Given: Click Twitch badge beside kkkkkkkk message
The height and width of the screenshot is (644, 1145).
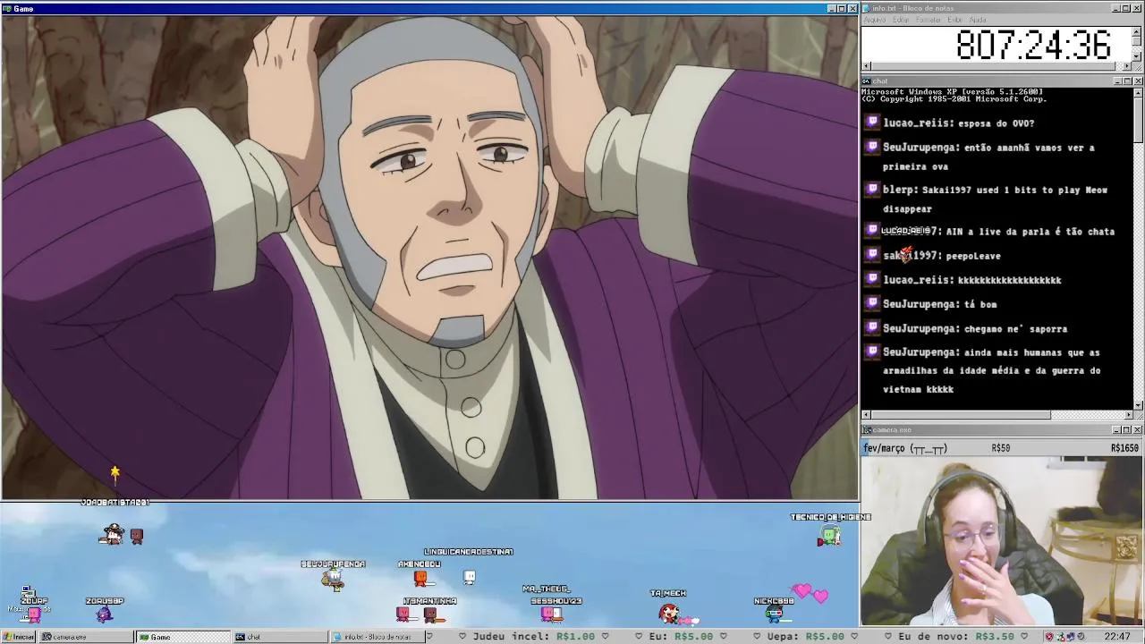Looking at the screenshot, I should (x=873, y=279).
